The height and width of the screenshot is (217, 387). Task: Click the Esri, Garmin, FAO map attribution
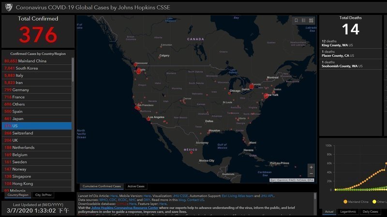[292, 180]
